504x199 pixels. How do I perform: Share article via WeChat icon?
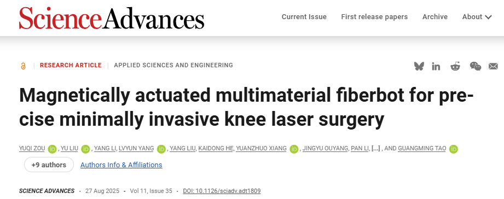point(476,67)
